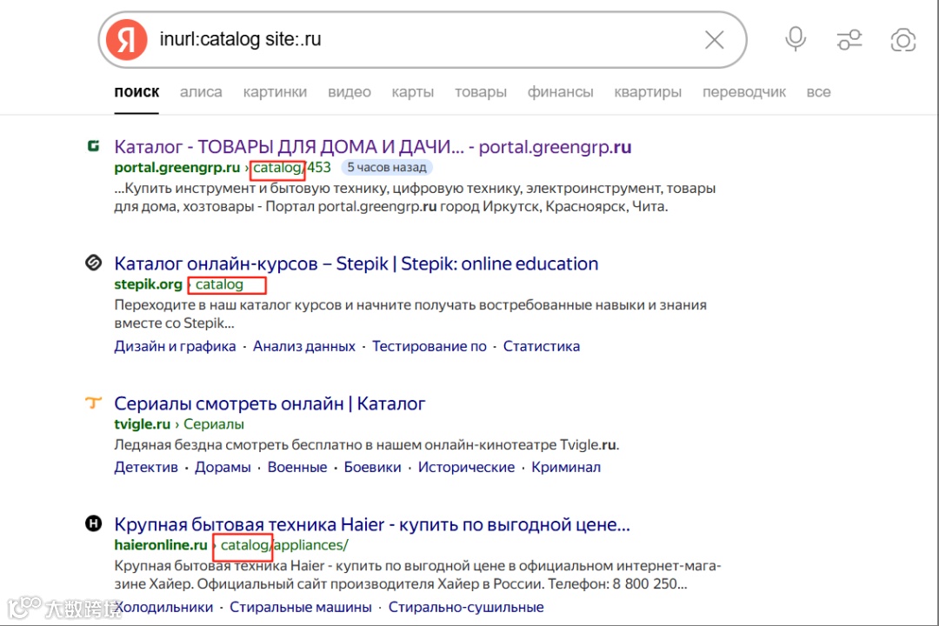The width and height of the screenshot is (939, 626).
Task: Go to the товары tab
Action: pyautogui.click(x=480, y=92)
